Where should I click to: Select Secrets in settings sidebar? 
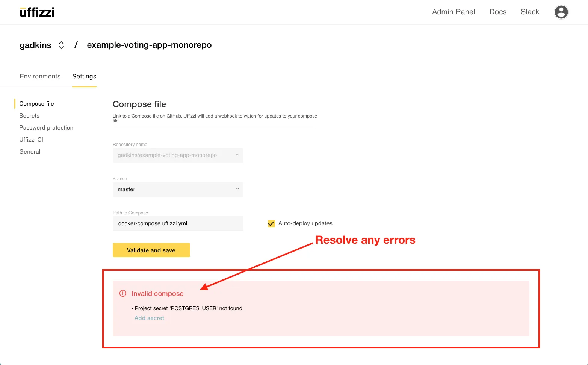click(x=29, y=116)
